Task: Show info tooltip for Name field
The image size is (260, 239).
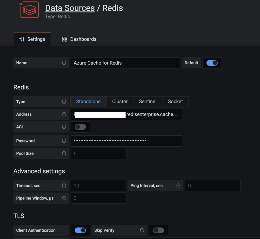Action: coord(64,63)
